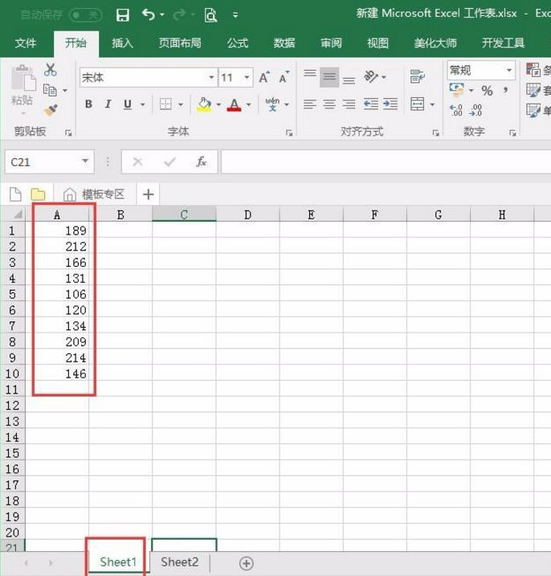Screen dimensions: 551x576
Task: Switch to the 页面布局 ribbon tab
Action: 180,43
